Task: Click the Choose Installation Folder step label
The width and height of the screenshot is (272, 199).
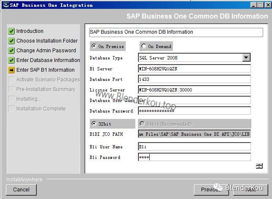Action: click(x=47, y=41)
